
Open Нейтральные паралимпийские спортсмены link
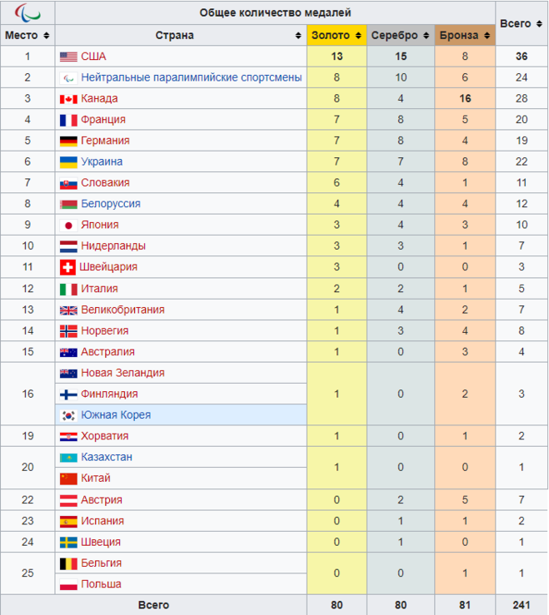coord(191,77)
